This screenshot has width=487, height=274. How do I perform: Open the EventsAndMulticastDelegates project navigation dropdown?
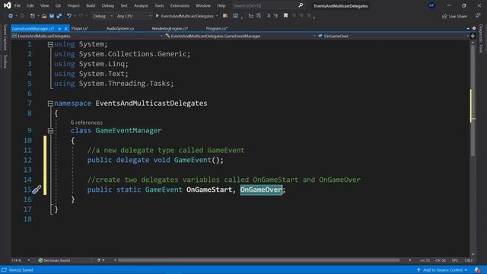(88, 36)
